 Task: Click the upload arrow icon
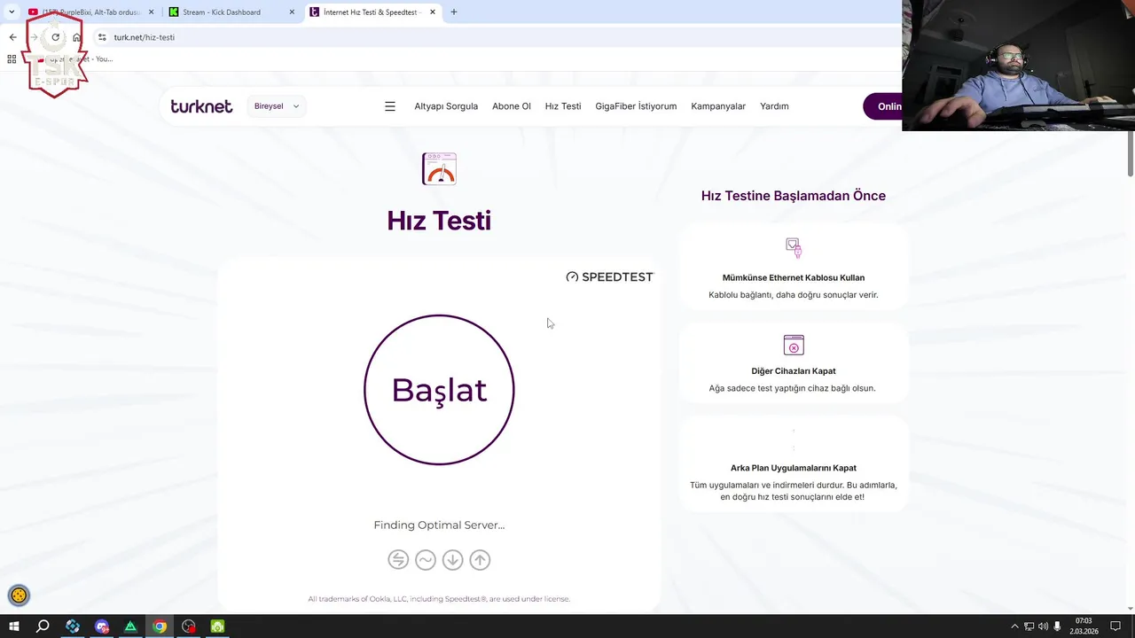(480, 559)
